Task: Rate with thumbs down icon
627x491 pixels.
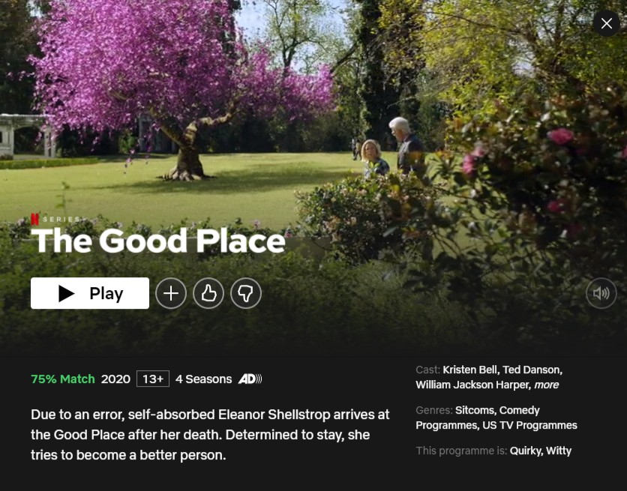Action: [246, 293]
